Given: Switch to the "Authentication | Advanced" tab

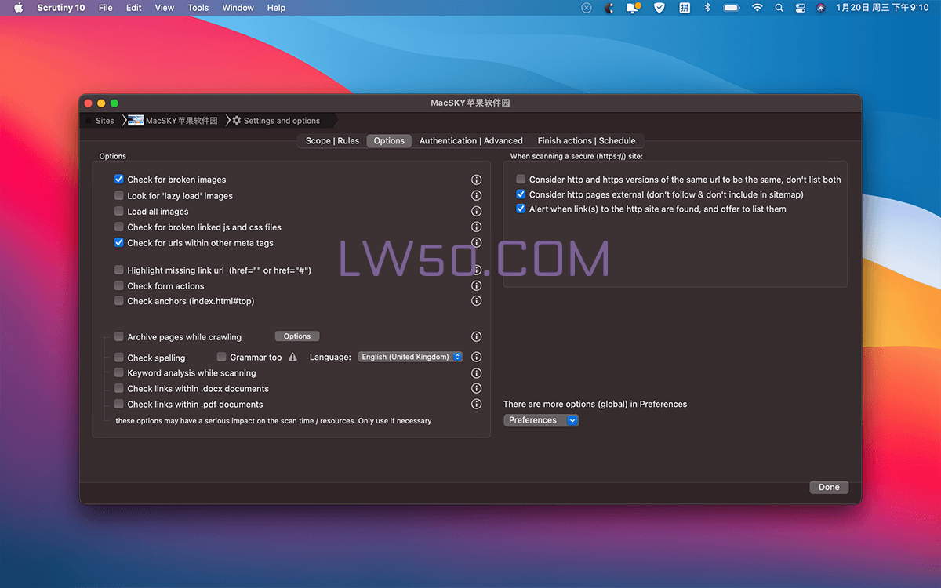Looking at the screenshot, I should pyautogui.click(x=471, y=140).
